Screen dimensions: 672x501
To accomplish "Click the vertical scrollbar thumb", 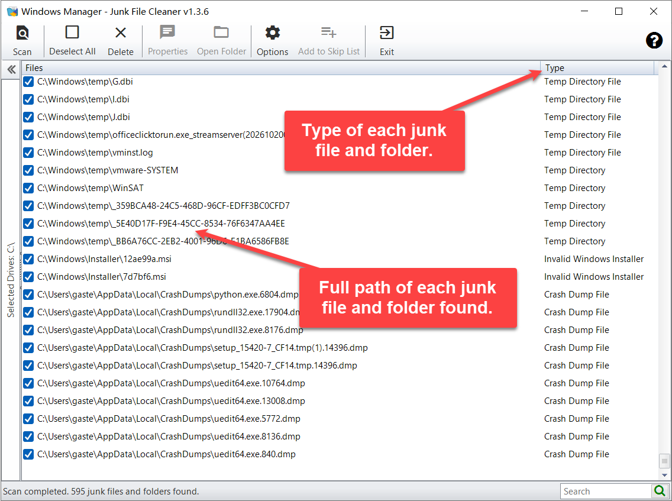I will [664, 461].
